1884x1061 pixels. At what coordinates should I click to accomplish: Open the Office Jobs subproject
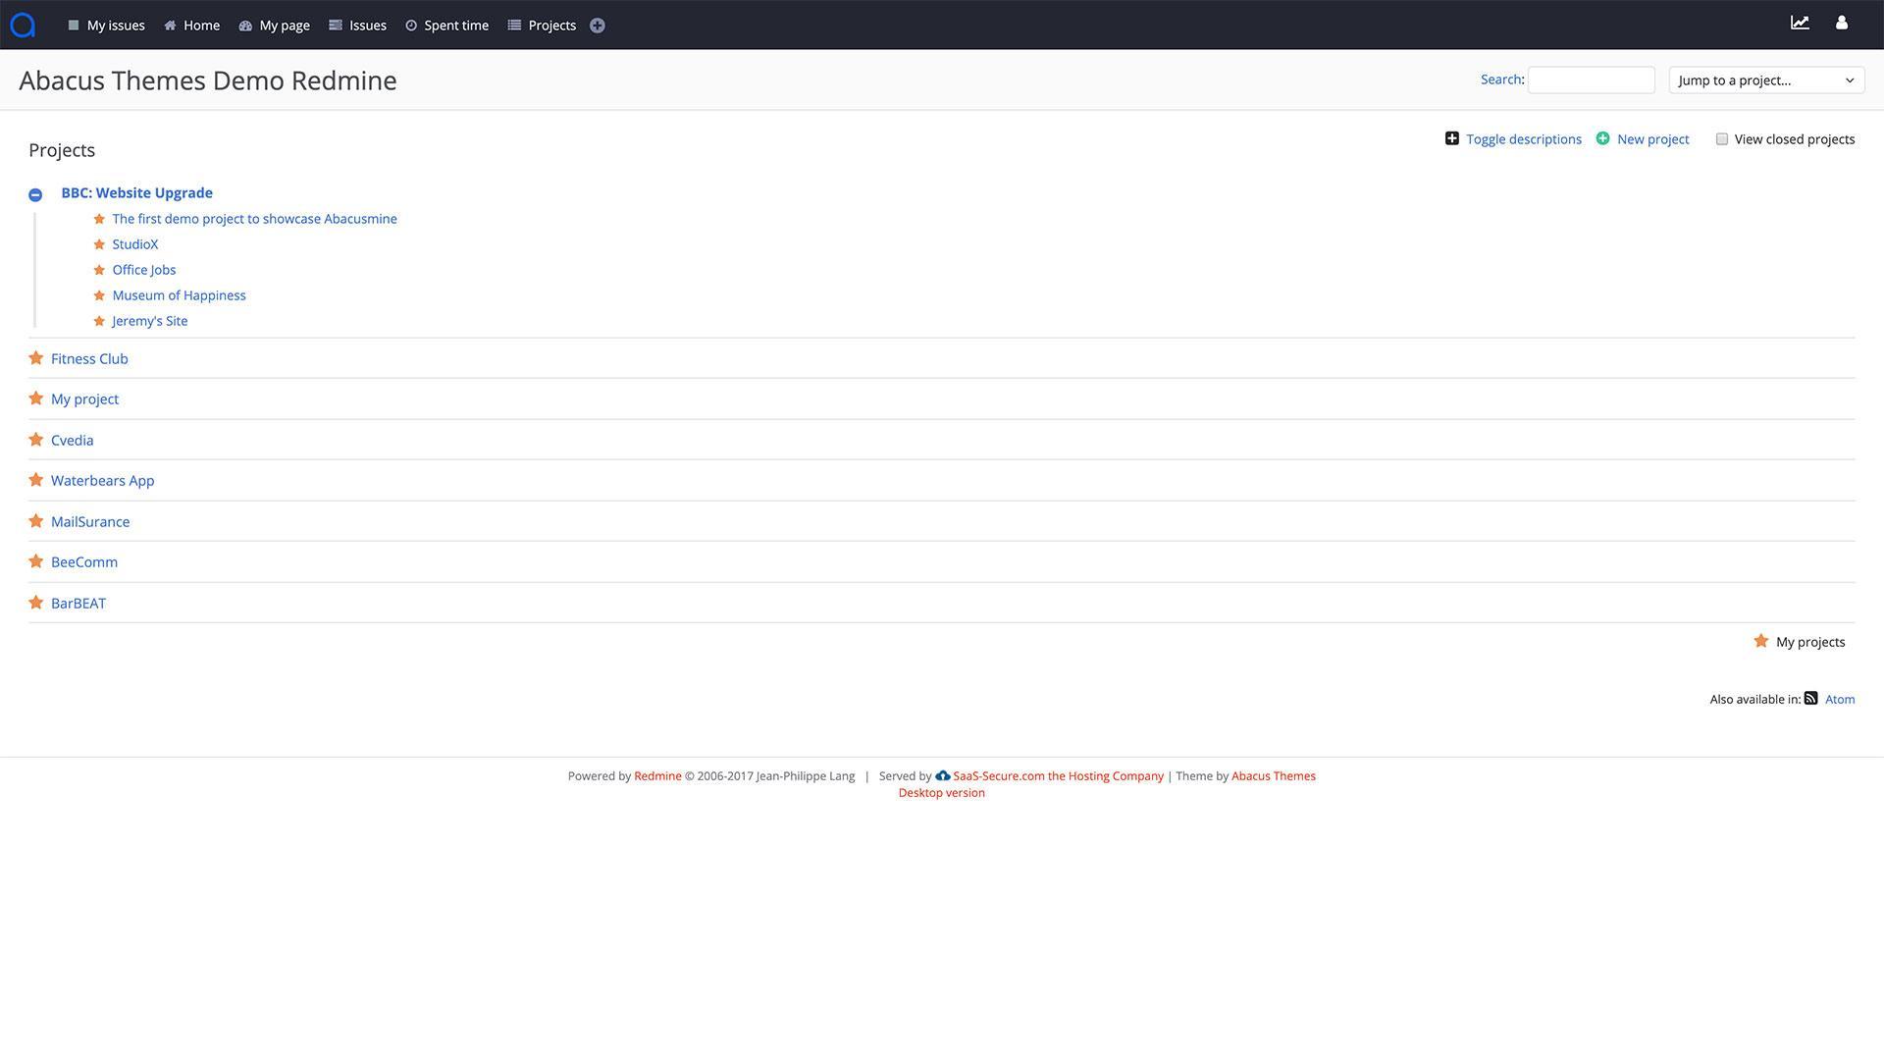tap(144, 270)
